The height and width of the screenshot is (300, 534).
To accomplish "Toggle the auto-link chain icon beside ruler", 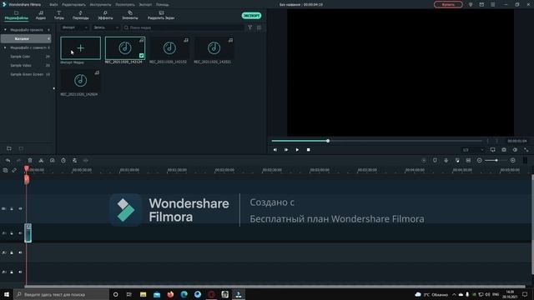I will (14, 170).
